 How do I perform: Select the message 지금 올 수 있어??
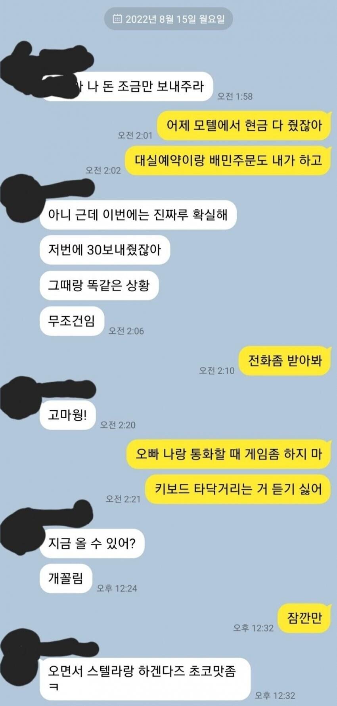(92, 543)
